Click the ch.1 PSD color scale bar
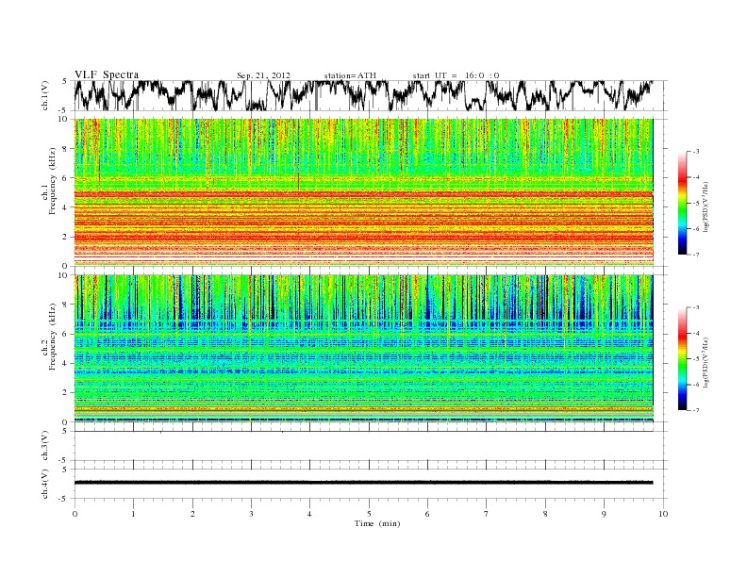 click(683, 203)
